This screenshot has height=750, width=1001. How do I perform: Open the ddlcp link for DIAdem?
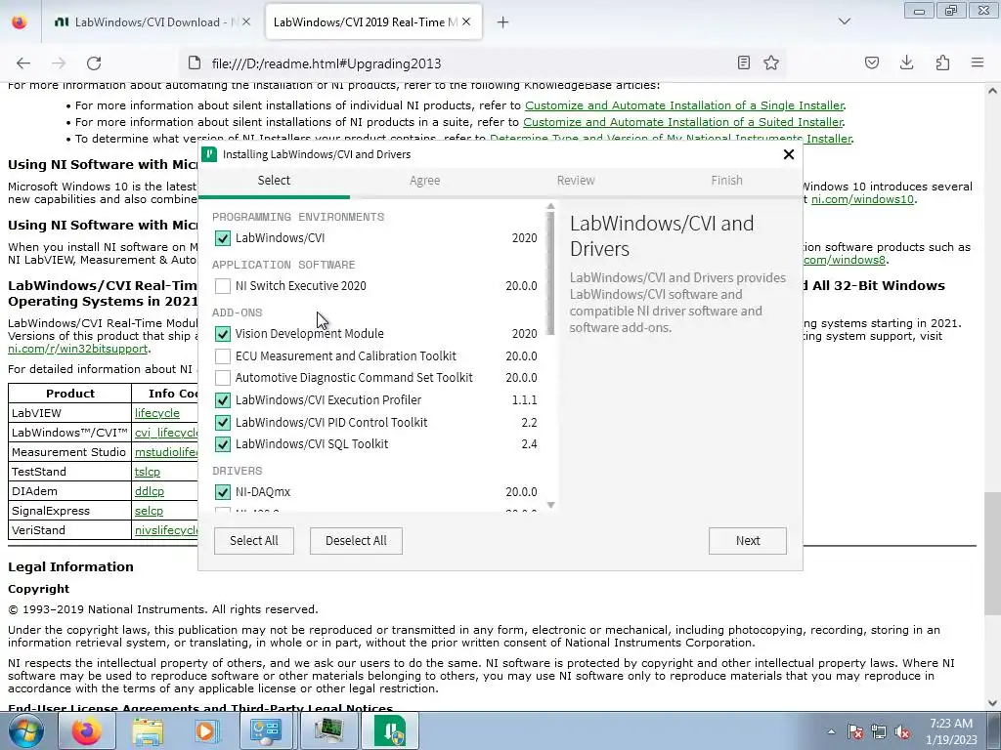(150, 492)
